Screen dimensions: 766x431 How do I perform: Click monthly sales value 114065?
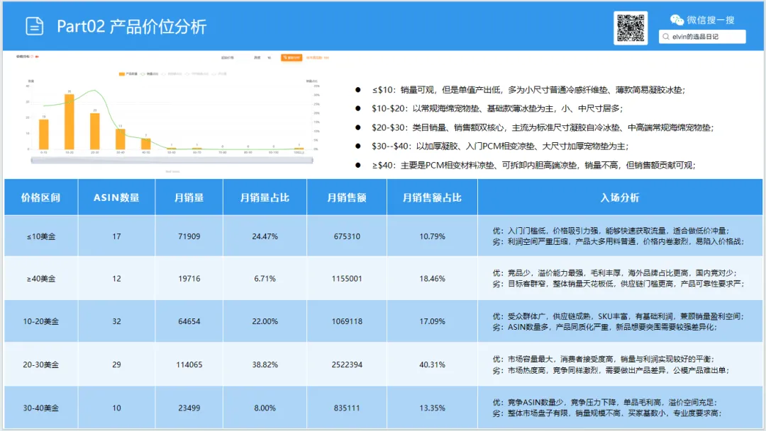tap(189, 364)
